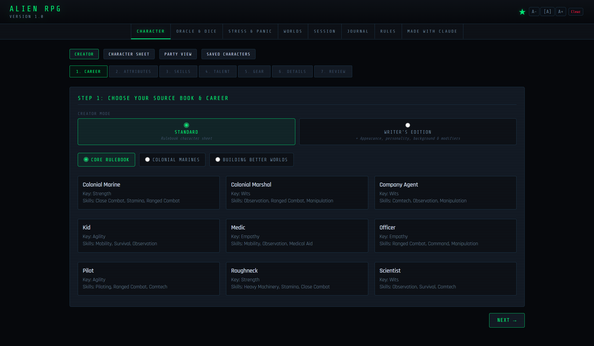Select the Standard creator mode radio
The width and height of the screenshot is (594, 346).
(186, 125)
